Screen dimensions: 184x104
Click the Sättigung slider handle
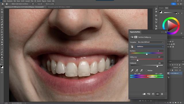137,60
